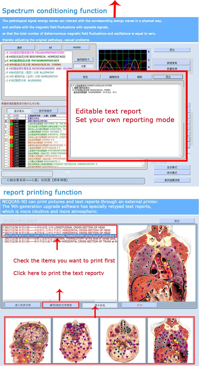Click 进入初步分析 preliminary analysis button
Image resolution: width=199 pixels, height=366 pixels.
pyautogui.click(x=23, y=305)
